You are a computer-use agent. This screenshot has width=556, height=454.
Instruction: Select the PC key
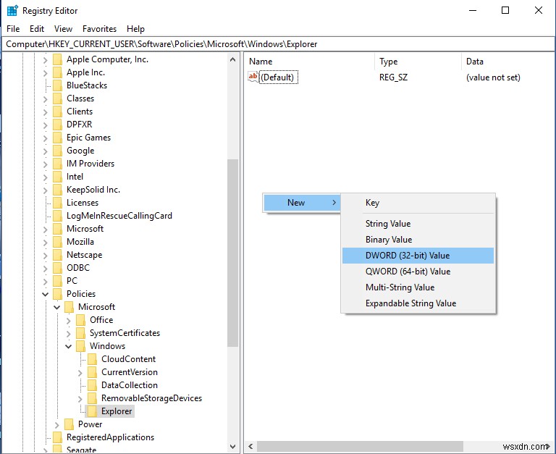[72, 281]
